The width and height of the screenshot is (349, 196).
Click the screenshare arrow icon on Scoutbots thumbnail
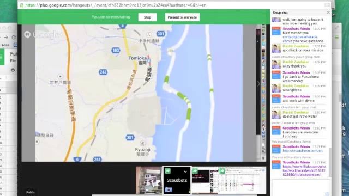point(167,170)
